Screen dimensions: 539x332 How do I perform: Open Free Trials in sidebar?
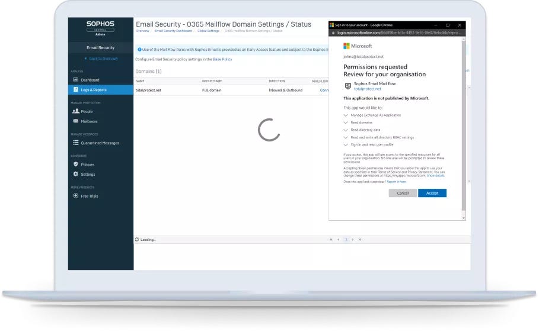[90, 196]
